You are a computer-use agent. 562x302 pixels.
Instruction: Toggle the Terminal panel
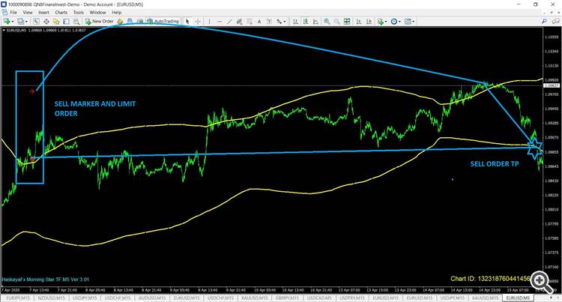click(66, 22)
